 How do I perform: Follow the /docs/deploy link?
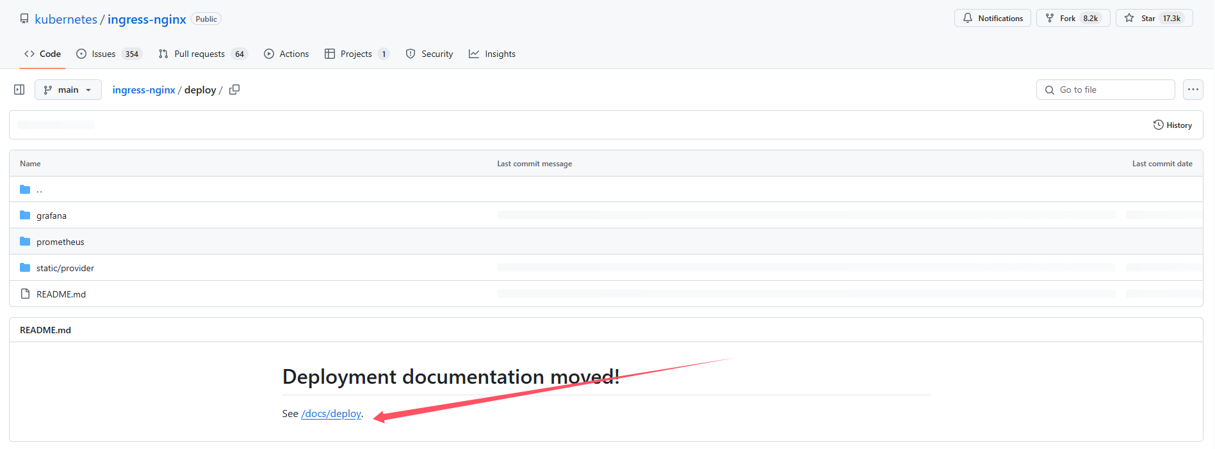[331, 414]
